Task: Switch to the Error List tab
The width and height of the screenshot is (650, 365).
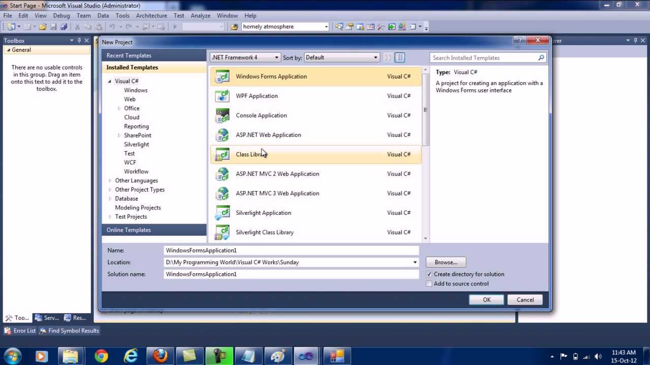Action: click(20, 331)
